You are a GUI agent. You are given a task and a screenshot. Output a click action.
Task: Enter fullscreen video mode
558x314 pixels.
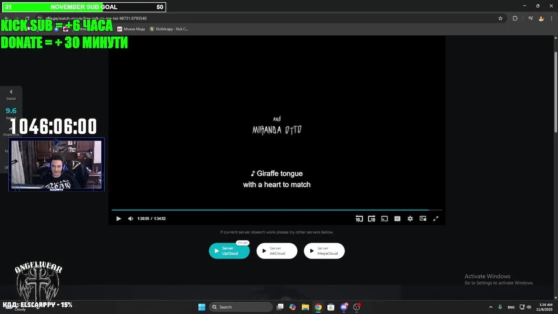pos(436,218)
